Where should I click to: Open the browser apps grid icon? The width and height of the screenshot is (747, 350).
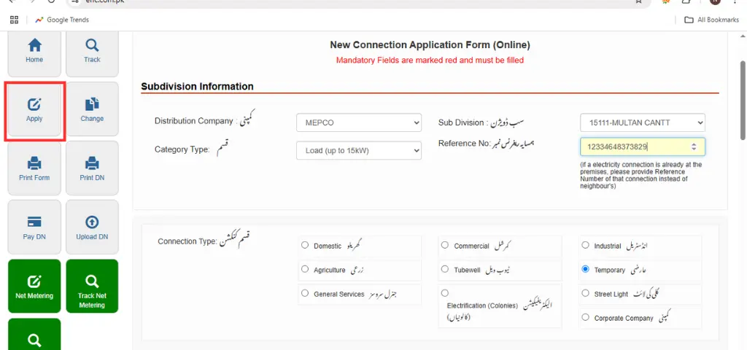click(x=14, y=20)
